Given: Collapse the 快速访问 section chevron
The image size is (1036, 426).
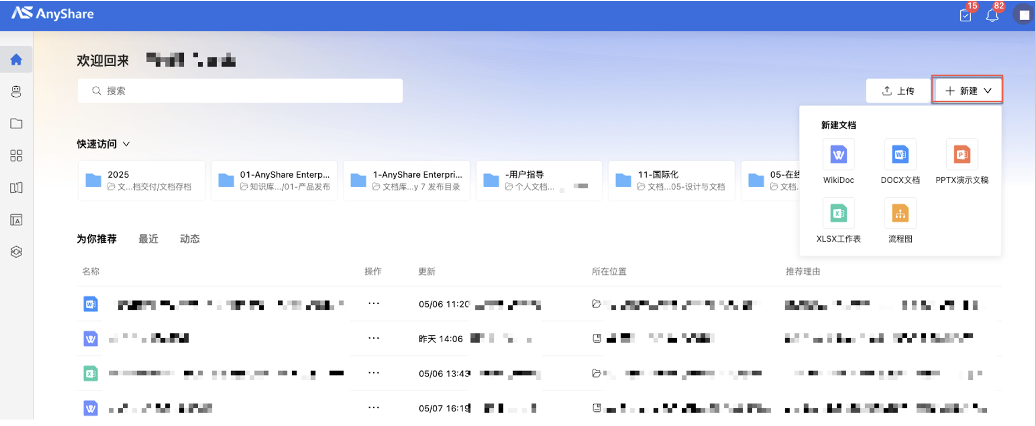Looking at the screenshot, I should click(x=127, y=145).
